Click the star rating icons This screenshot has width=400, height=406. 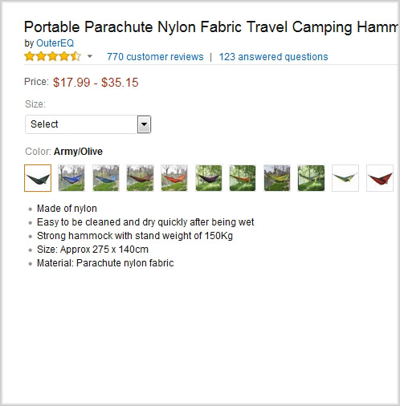point(52,56)
